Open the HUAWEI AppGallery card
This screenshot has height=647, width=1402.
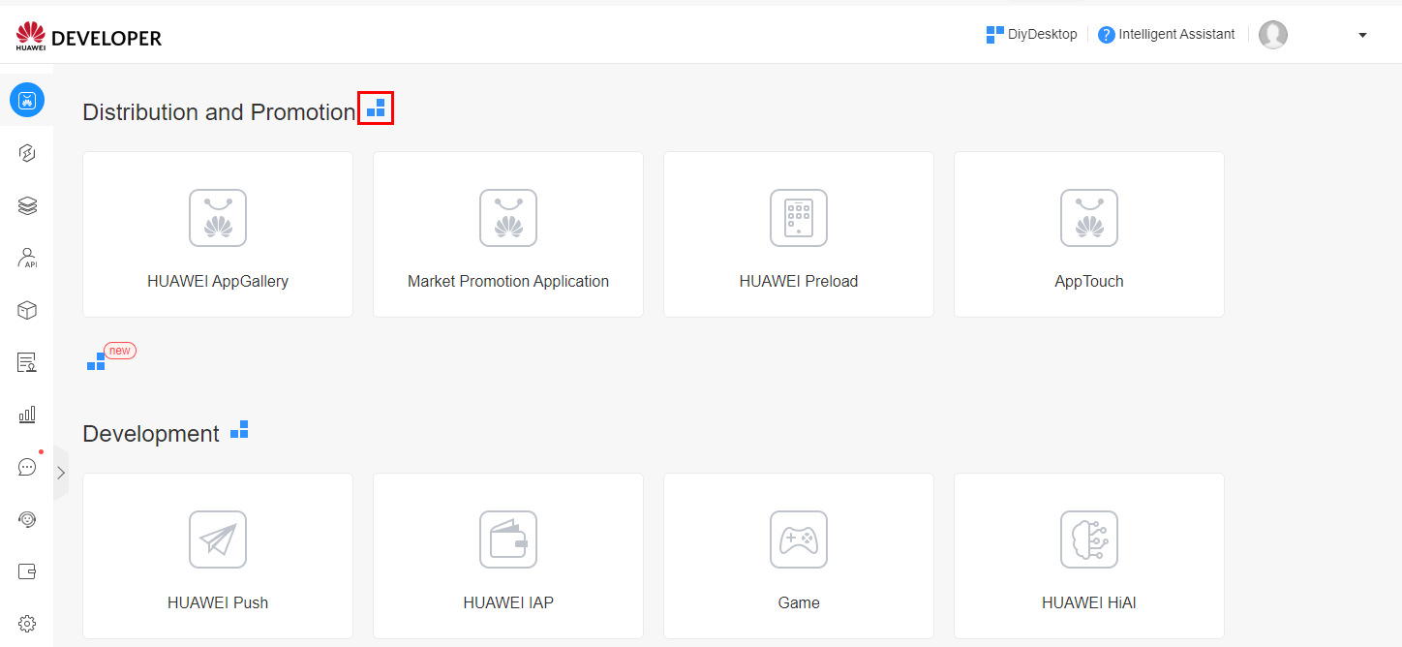[218, 234]
